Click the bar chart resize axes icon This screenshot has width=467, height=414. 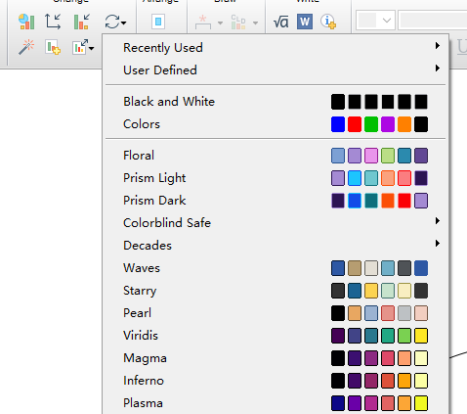click(81, 22)
